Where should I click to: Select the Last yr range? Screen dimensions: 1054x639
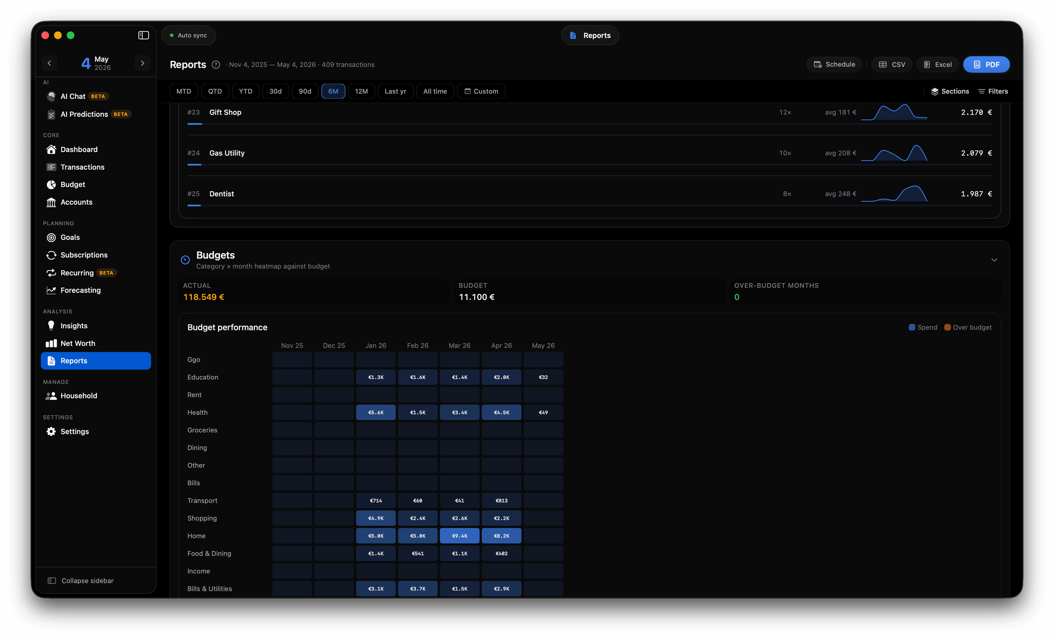pos(396,91)
